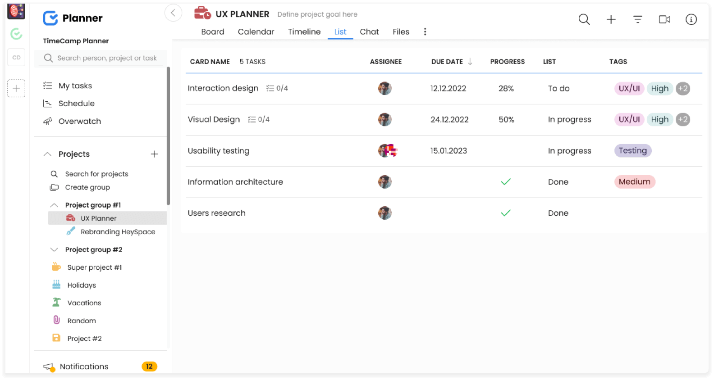Switch to the Board tab
The width and height of the screenshot is (714, 380).
point(212,32)
